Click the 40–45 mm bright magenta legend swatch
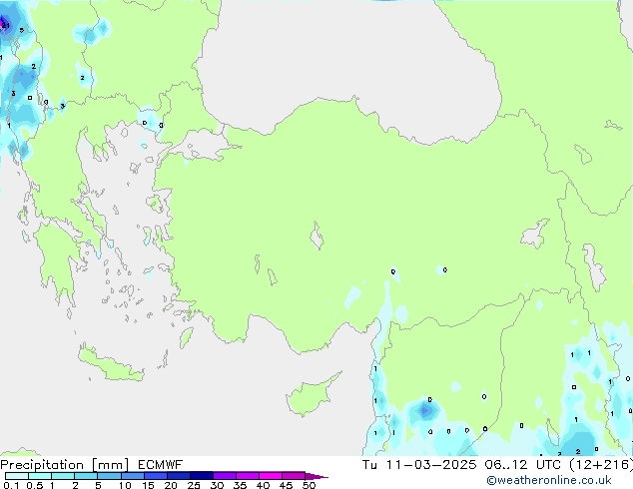Image resolution: width=633 pixels, height=489 pixels. (x=271, y=476)
